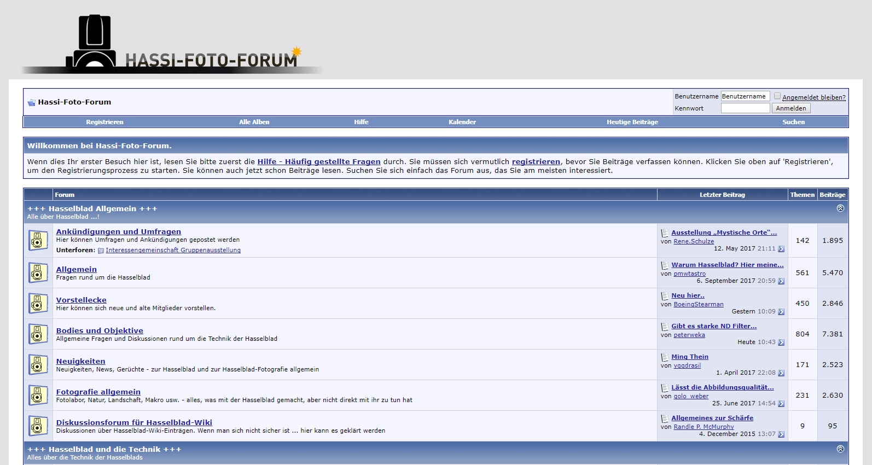Open thread Gibt es starke ND Filter
Viewport: 872px width, 465px height.
(714, 326)
